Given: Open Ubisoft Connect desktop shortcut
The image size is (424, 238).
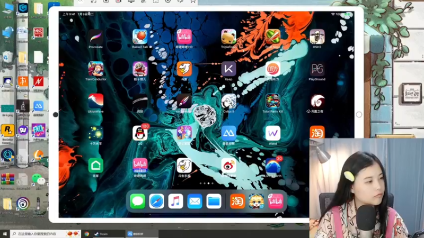Looking at the screenshot, I should pos(23,204).
